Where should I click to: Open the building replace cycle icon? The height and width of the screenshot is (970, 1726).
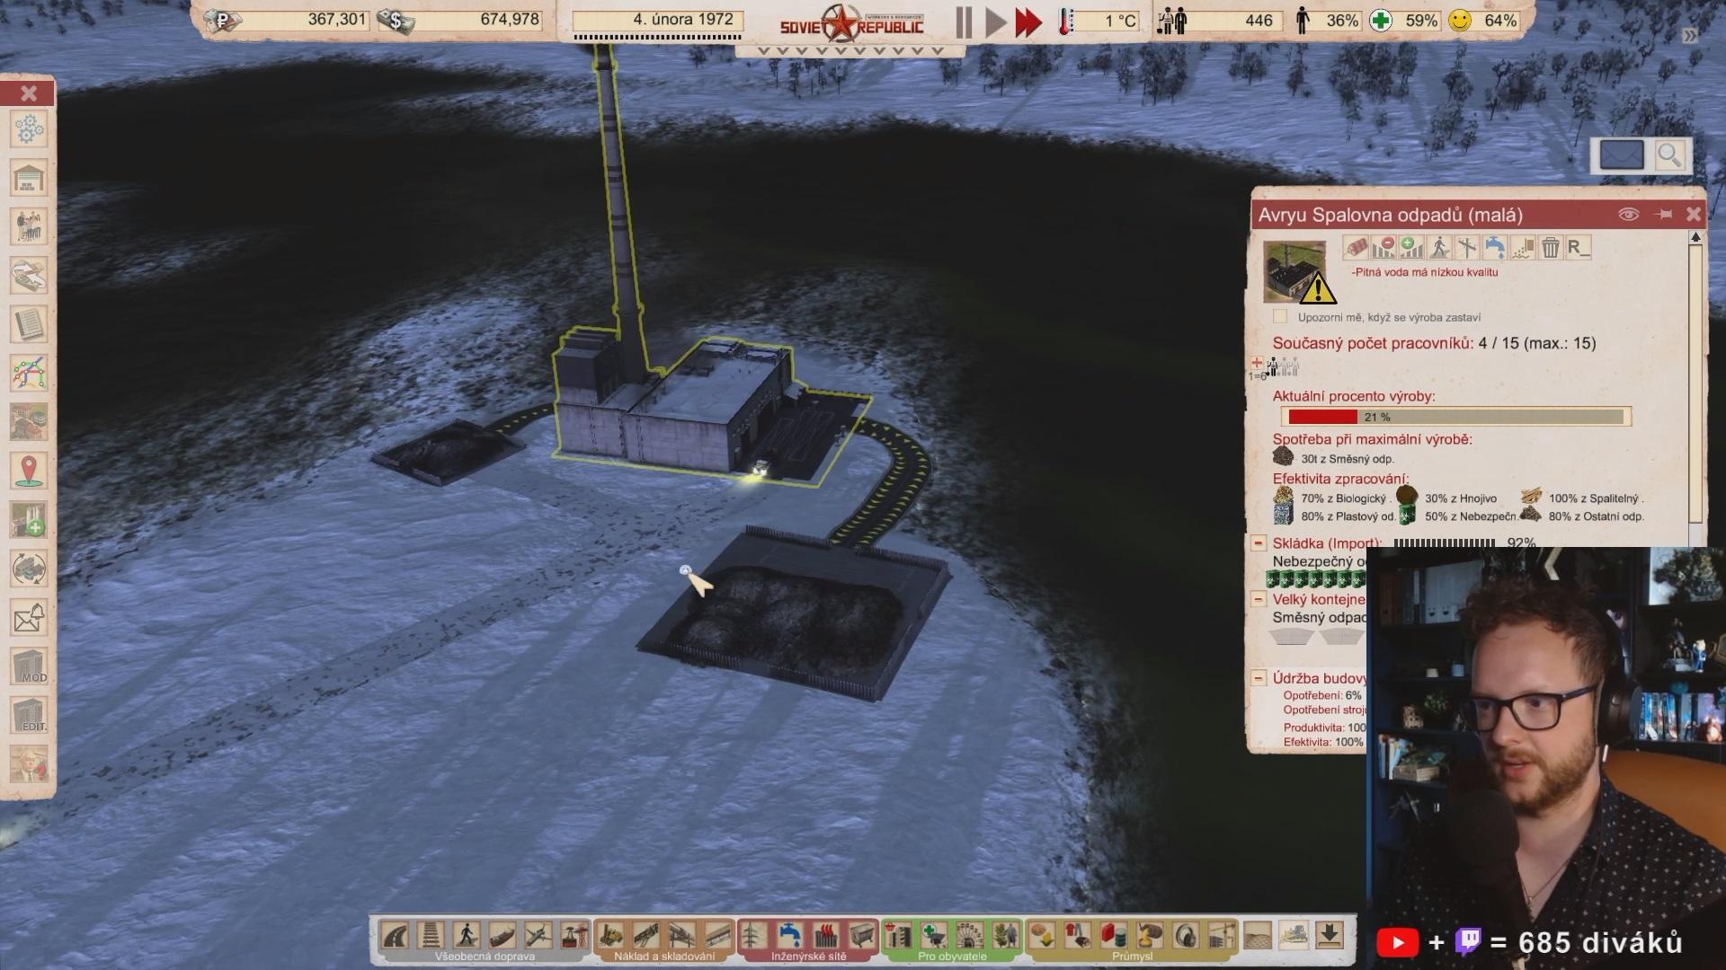click(28, 569)
